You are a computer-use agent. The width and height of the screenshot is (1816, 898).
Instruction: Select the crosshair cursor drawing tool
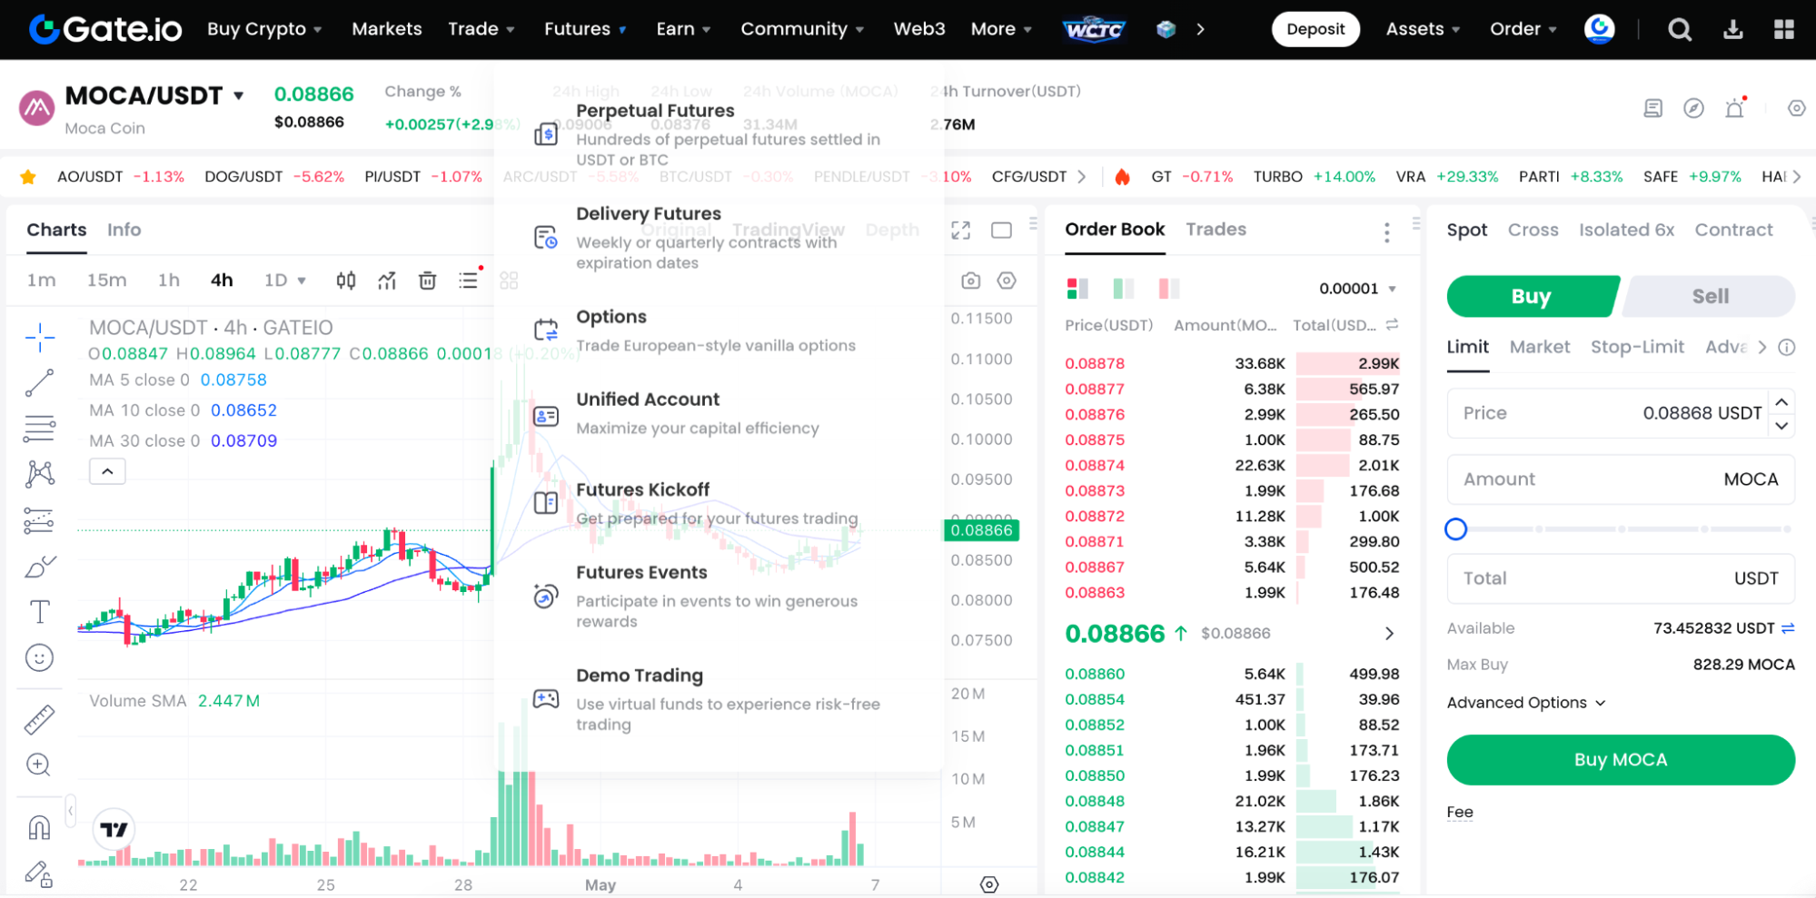(x=39, y=338)
